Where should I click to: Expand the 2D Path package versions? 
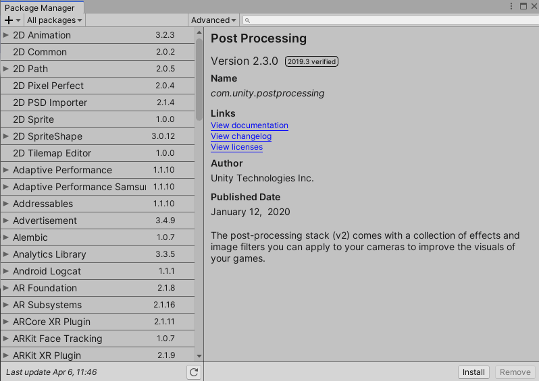click(x=5, y=69)
